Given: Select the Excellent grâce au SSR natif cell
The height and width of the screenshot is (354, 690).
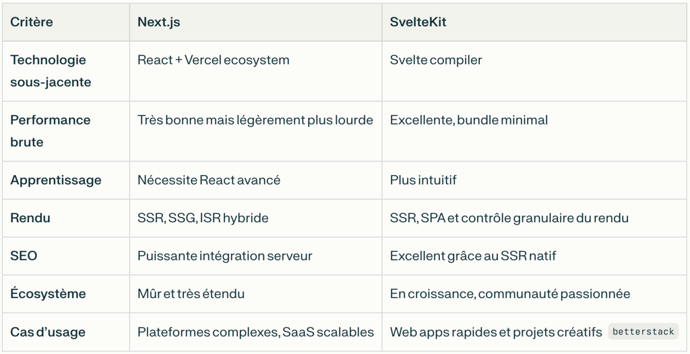Looking at the screenshot, I should pyautogui.click(x=472, y=256).
